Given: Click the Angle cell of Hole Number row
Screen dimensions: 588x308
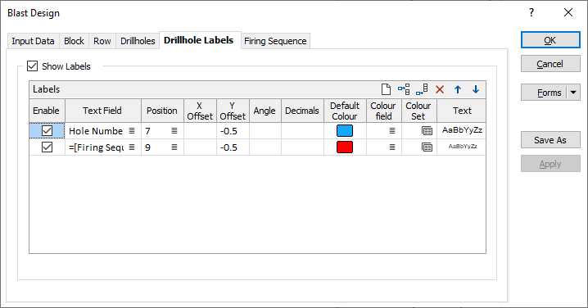Looking at the screenshot, I should 265,131.
